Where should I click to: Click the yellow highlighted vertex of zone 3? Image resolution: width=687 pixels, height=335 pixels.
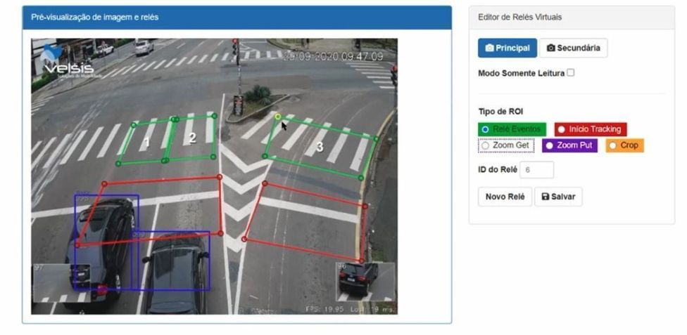click(x=277, y=117)
